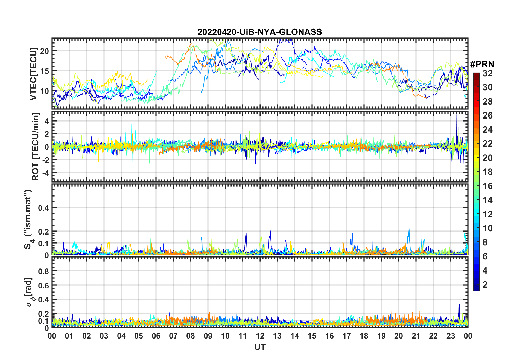
Task: Select the 12 hour tick on the UT axis
Action: click(260, 336)
